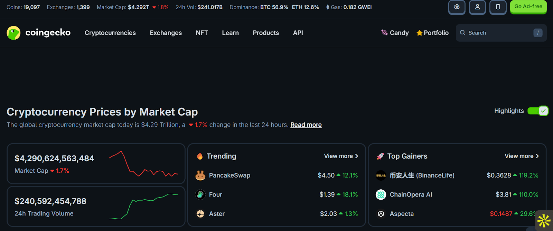The height and width of the screenshot is (231, 553).
Task: Open the Portfolio star icon
Action: point(420,33)
